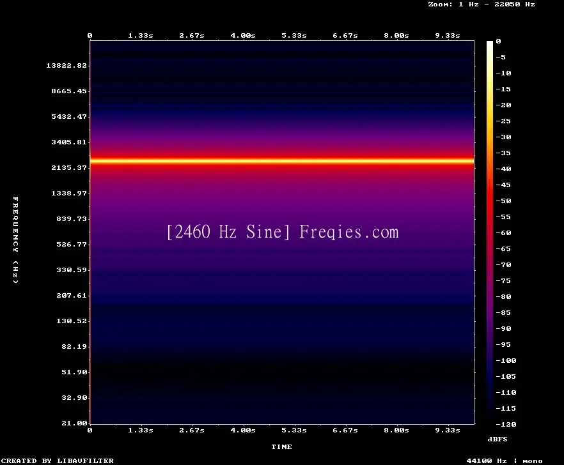This screenshot has height=465, width=564.
Task: Click the 330.59 frequency label
Action: (72, 270)
